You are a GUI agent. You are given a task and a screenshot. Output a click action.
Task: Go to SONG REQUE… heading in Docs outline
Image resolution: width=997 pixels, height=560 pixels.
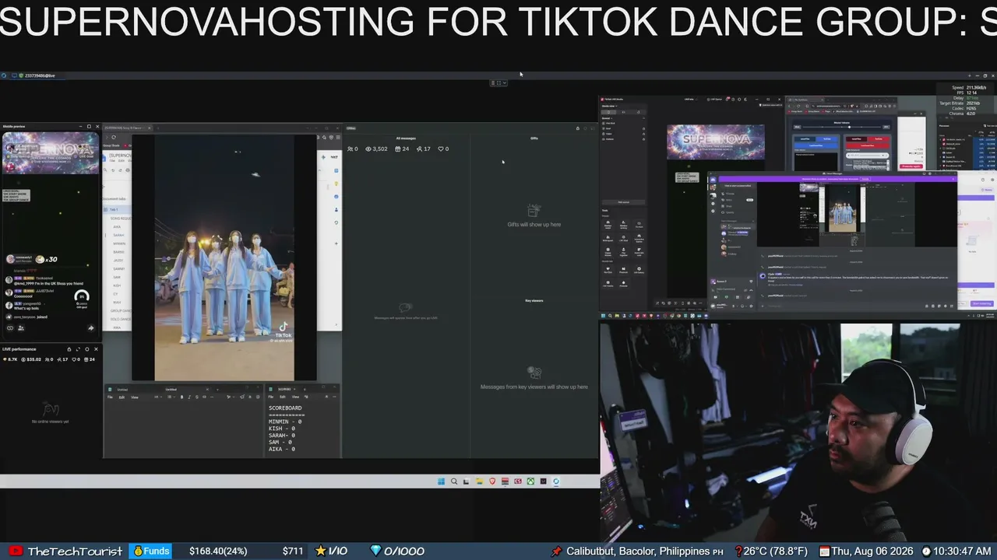click(121, 219)
